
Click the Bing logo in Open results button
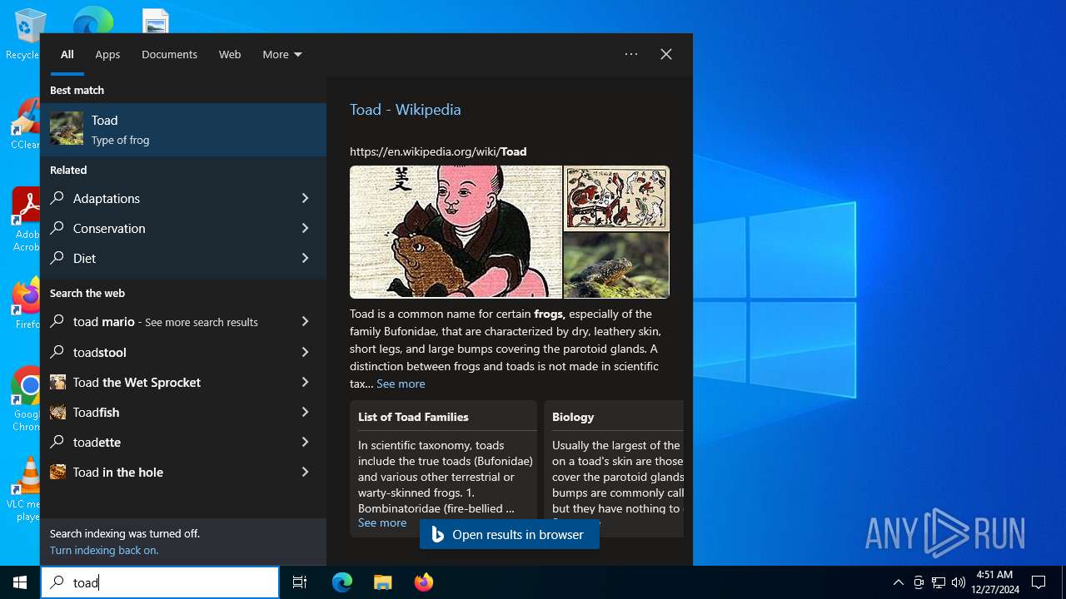437,535
